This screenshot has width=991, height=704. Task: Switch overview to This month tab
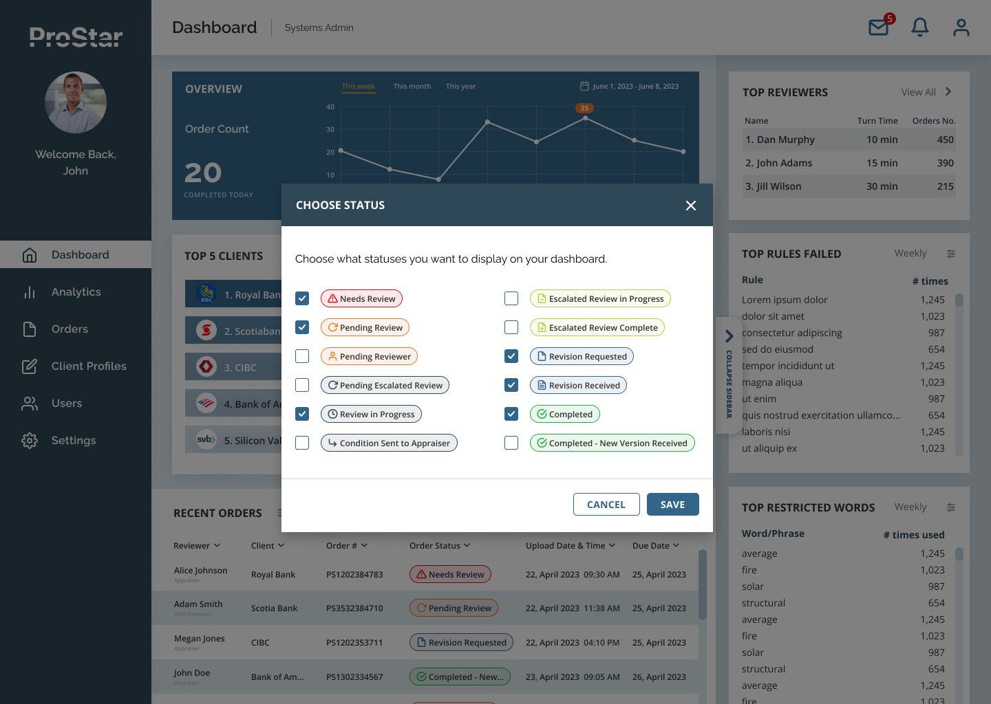412,87
